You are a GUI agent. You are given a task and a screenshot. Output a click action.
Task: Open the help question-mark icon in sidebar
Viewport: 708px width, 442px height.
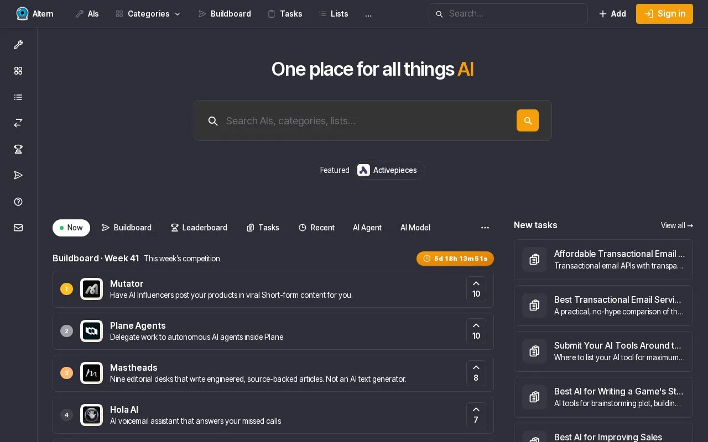point(18,202)
